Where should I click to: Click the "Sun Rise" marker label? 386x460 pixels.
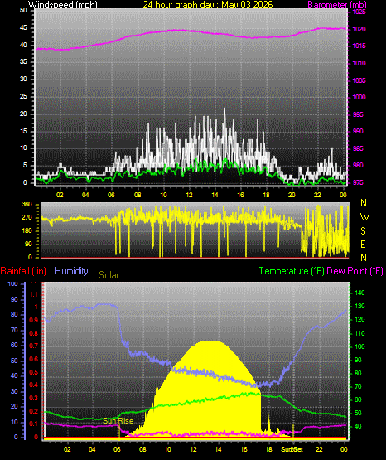tap(118, 421)
